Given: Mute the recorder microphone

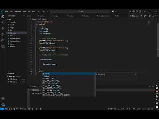Looking at the screenshot, I should click(157, 96).
